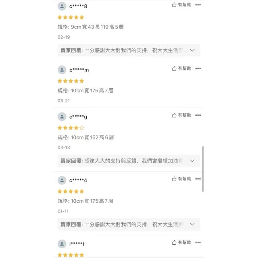258x258 pixels.
Task: Open more options for c*****8's review
Action: pos(198,5)
